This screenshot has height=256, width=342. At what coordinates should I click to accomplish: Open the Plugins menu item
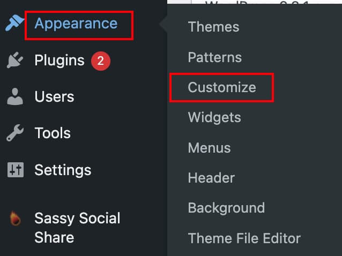(60, 61)
